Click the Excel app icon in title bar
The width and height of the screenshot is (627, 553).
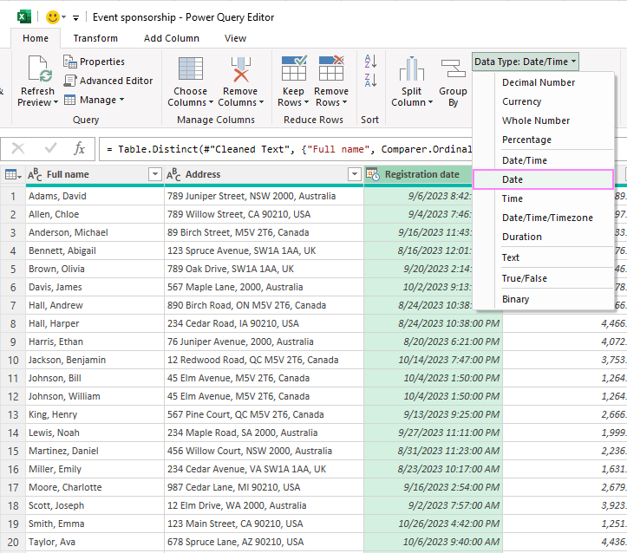click(24, 17)
